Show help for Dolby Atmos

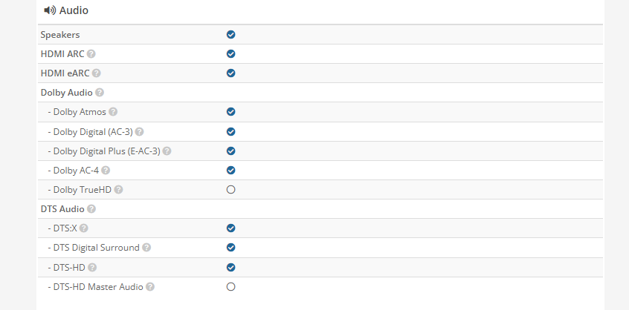point(113,111)
